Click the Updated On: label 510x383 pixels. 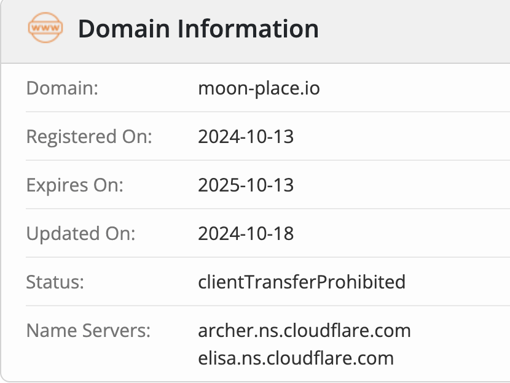coord(80,233)
